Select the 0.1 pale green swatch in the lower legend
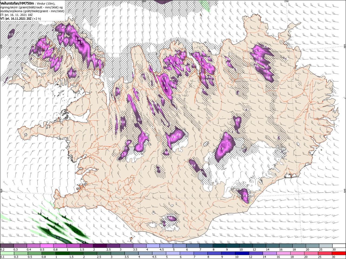Screen dimensions: 346x259 tap(7, 253)
